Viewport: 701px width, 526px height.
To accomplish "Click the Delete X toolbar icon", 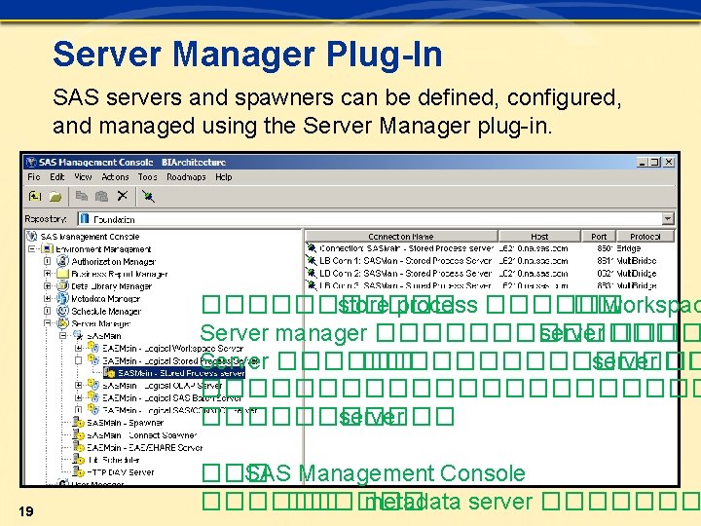I will click(123, 196).
